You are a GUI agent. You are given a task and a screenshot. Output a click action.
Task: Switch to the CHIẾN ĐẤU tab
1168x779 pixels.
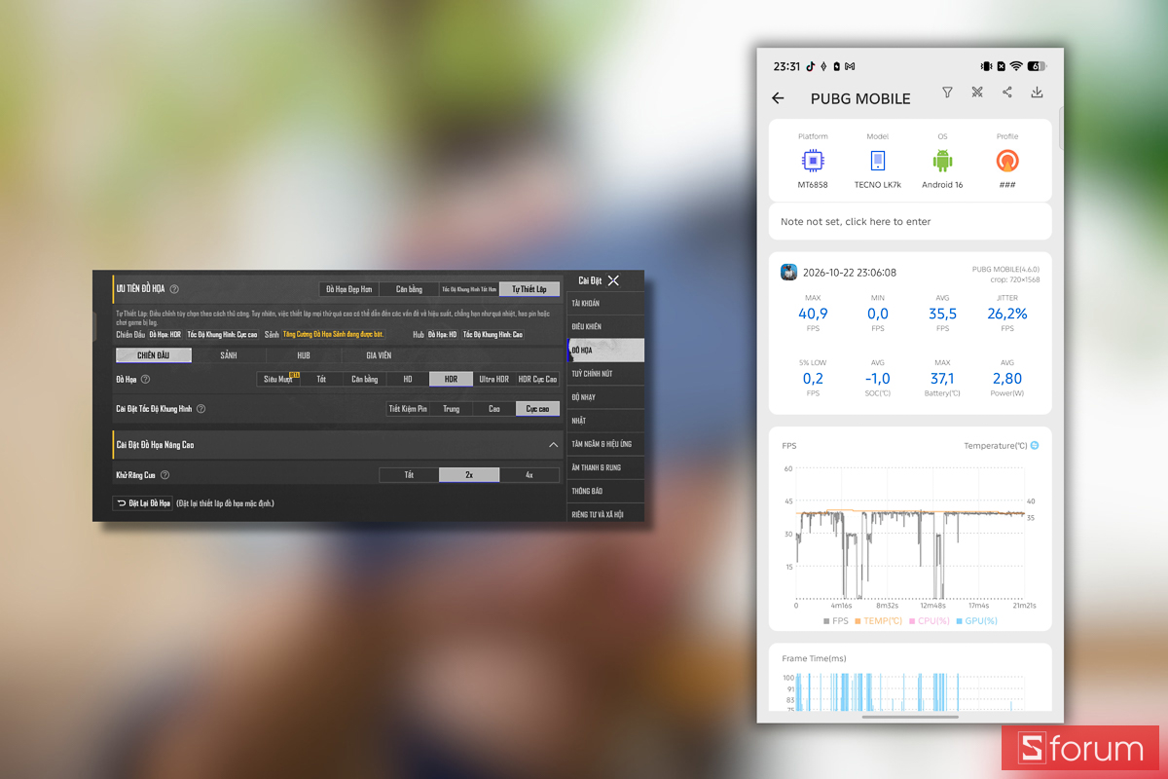click(153, 355)
